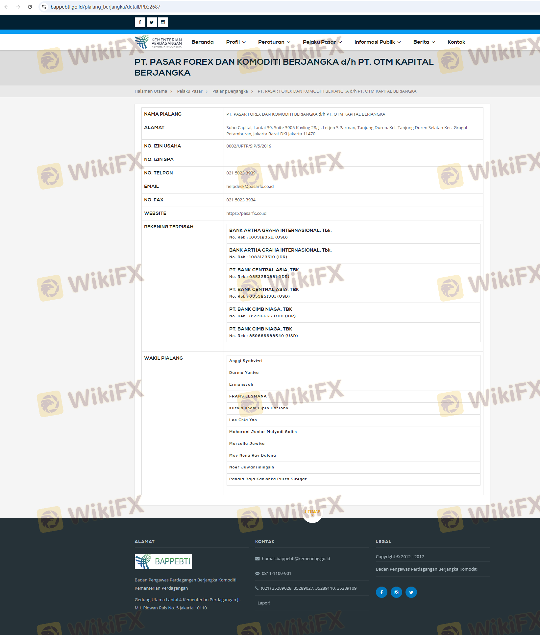Expand the Profil dropdown menu

(x=236, y=42)
